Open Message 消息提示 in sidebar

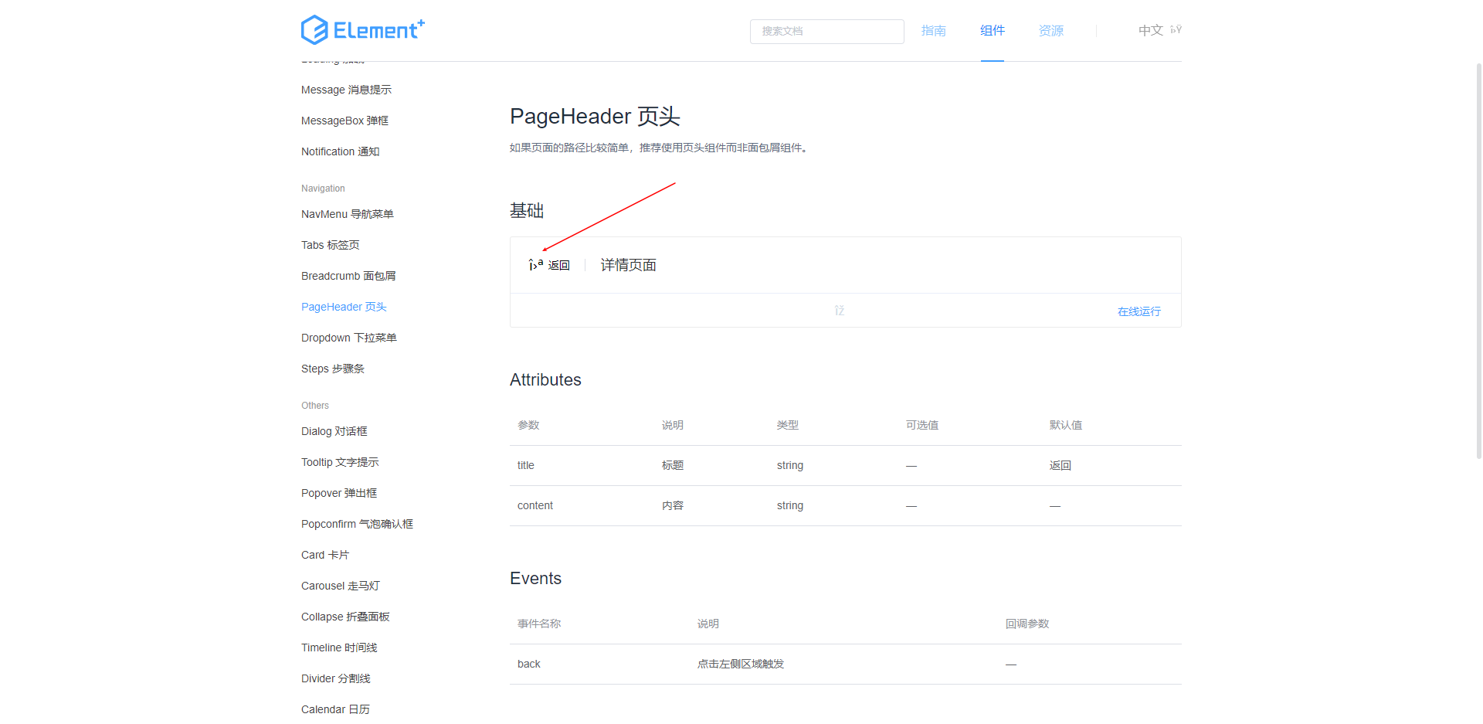coord(346,90)
